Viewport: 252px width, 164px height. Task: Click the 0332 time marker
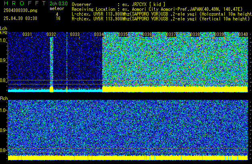tap(51, 34)
